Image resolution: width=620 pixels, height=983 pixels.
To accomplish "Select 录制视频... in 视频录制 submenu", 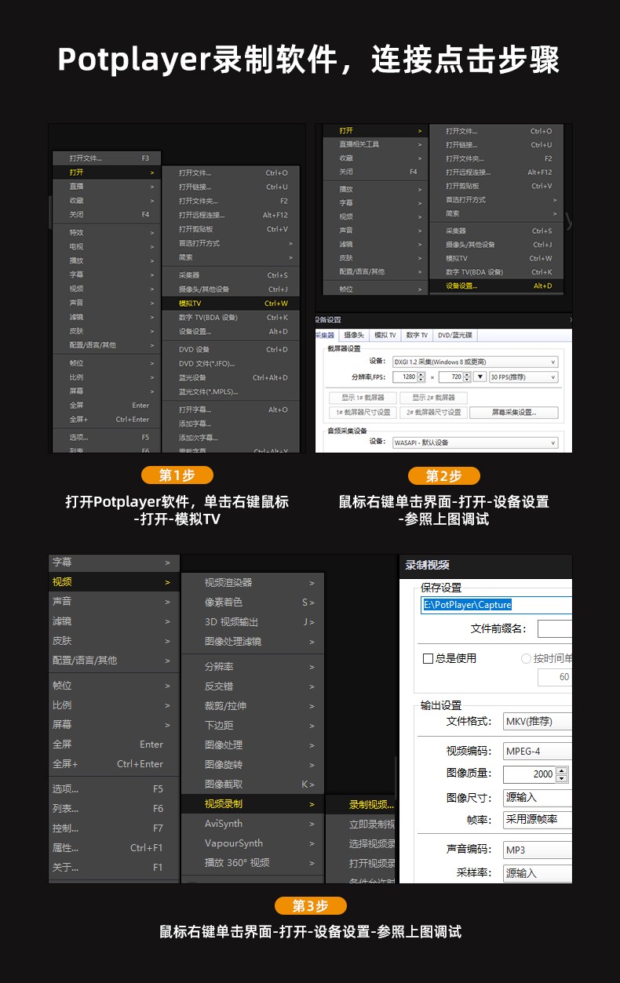I will point(362,805).
